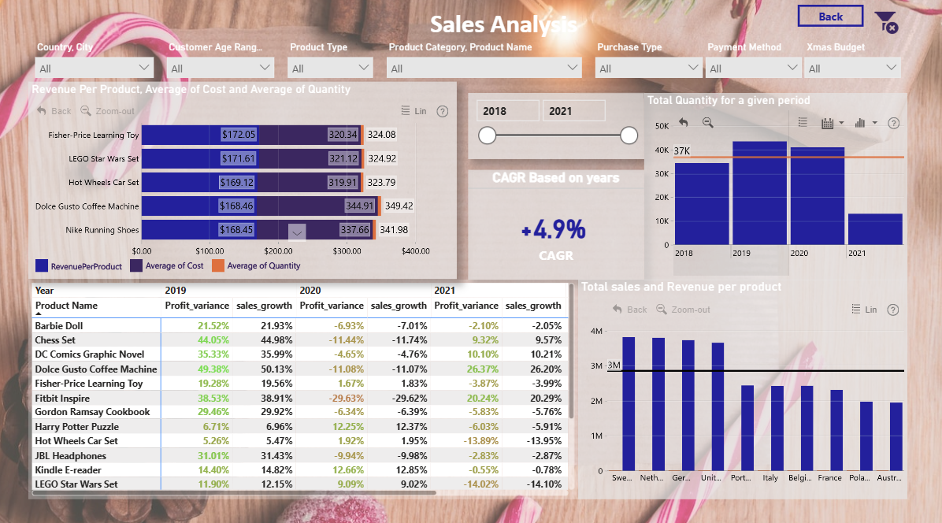Image resolution: width=942 pixels, height=523 pixels.
Task: Expand chart type dropdown arrow
Action: (x=875, y=123)
